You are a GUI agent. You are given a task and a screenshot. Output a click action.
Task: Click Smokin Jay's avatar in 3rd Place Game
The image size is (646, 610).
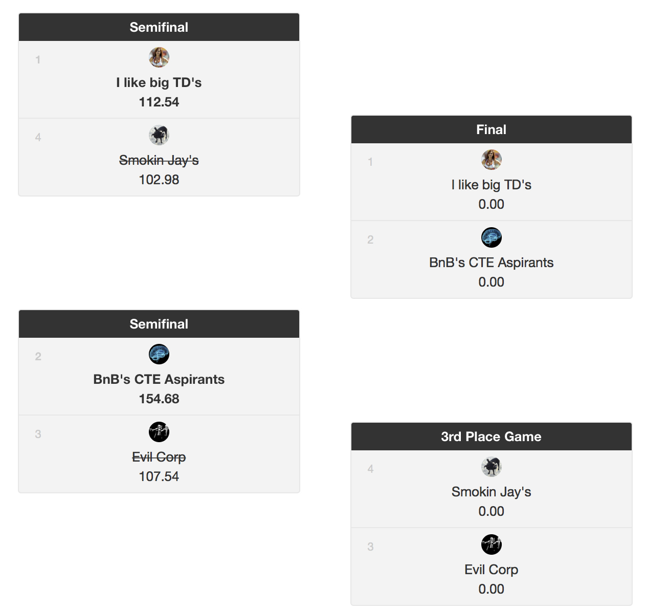tap(492, 467)
